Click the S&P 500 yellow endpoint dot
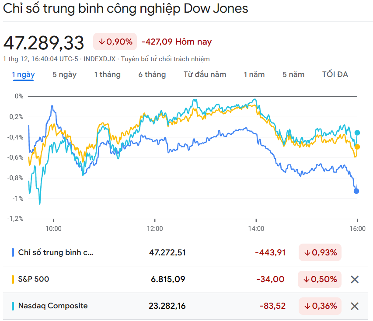The width and height of the screenshot is (373, 321). 357,147
